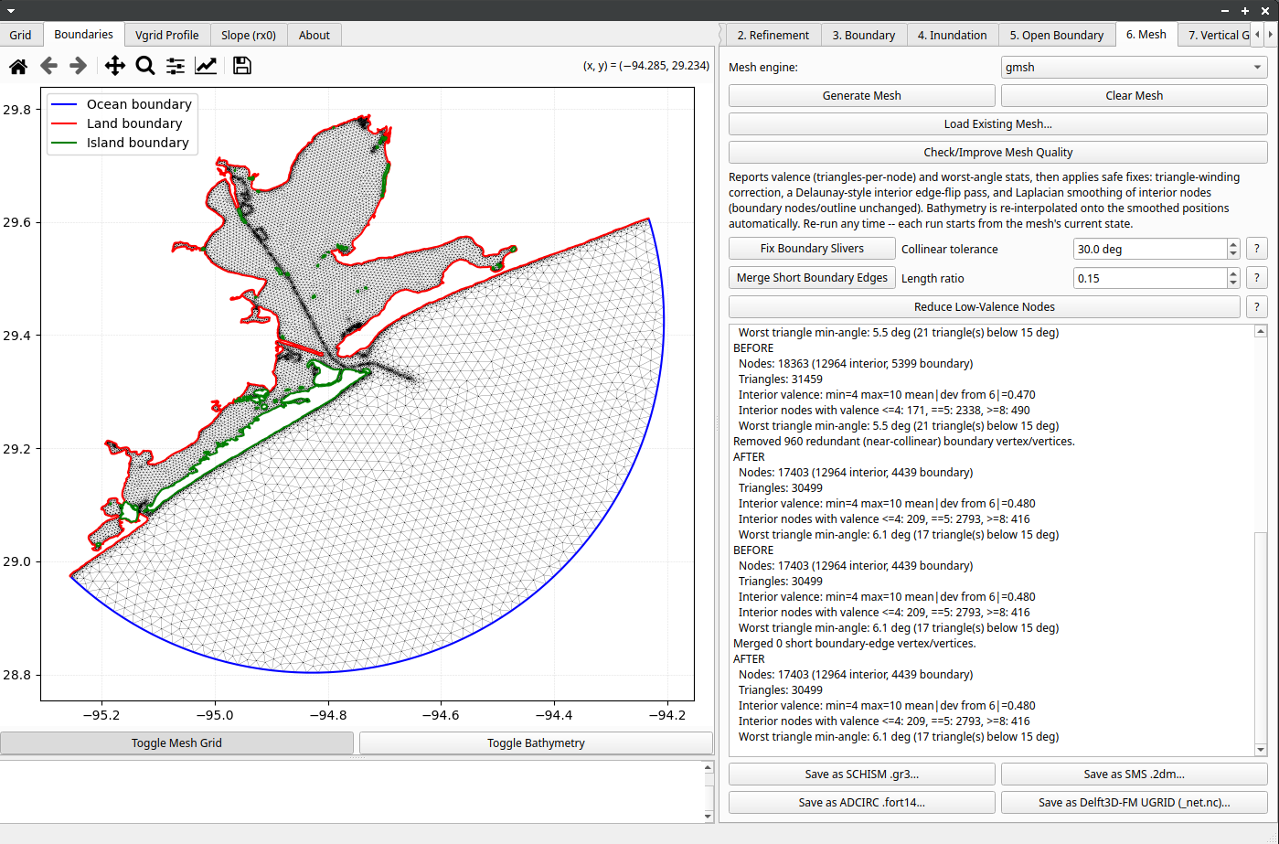The image size is (1279, 844).
Task: Click the Collinear tolerance value field
Action: 1150,249
